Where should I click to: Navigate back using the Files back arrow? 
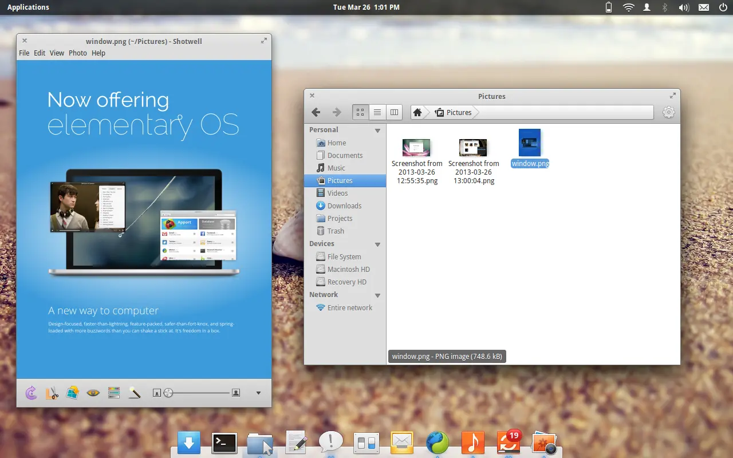[x=316, y=112]
